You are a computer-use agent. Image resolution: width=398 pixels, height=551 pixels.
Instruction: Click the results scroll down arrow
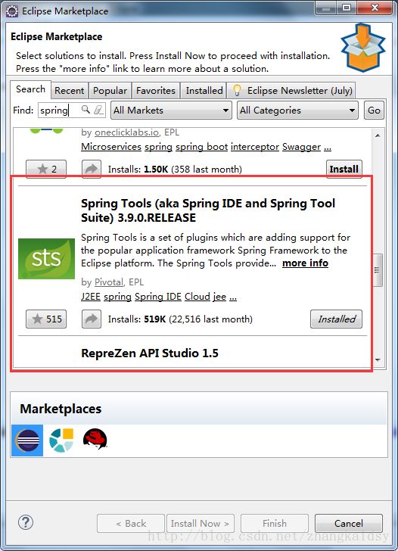tap(378, 360)
